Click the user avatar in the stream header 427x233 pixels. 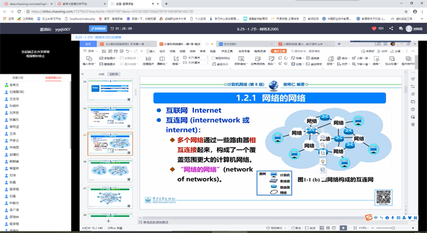pos(409,29)
